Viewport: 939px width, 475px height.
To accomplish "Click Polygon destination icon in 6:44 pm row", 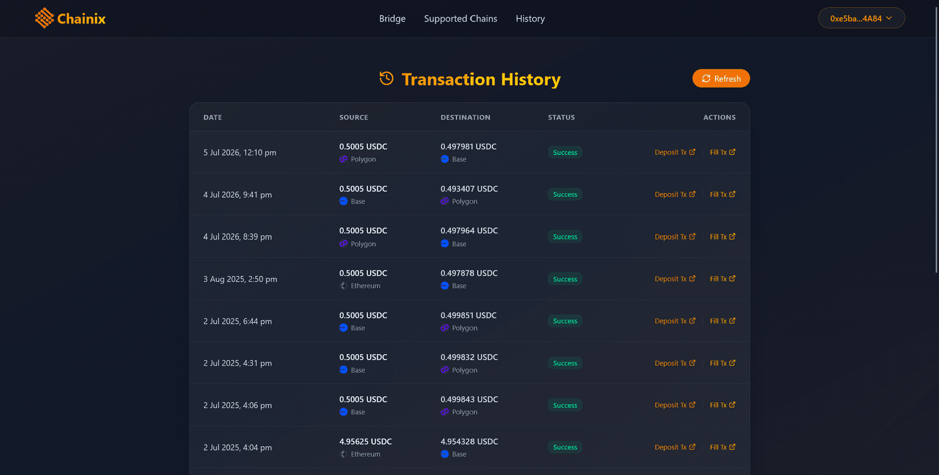I will tap(445, 328).
